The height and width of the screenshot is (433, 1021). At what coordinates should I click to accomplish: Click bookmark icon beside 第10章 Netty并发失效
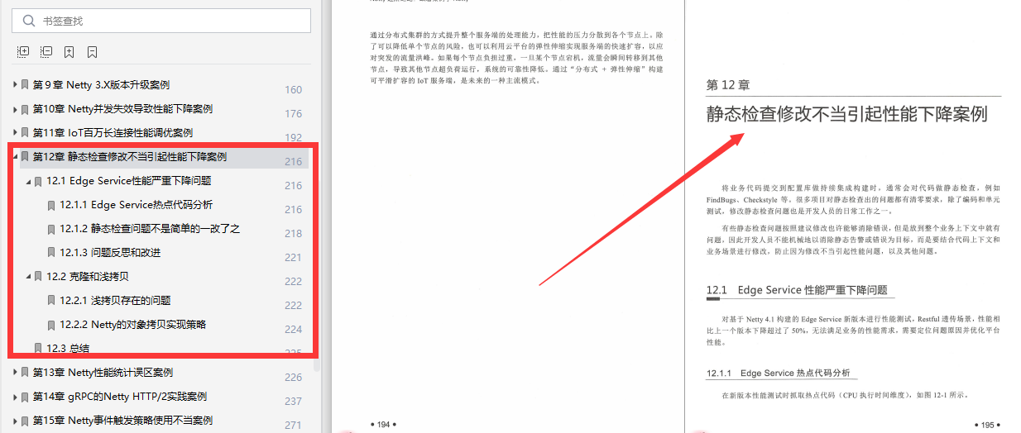(25, 109)
